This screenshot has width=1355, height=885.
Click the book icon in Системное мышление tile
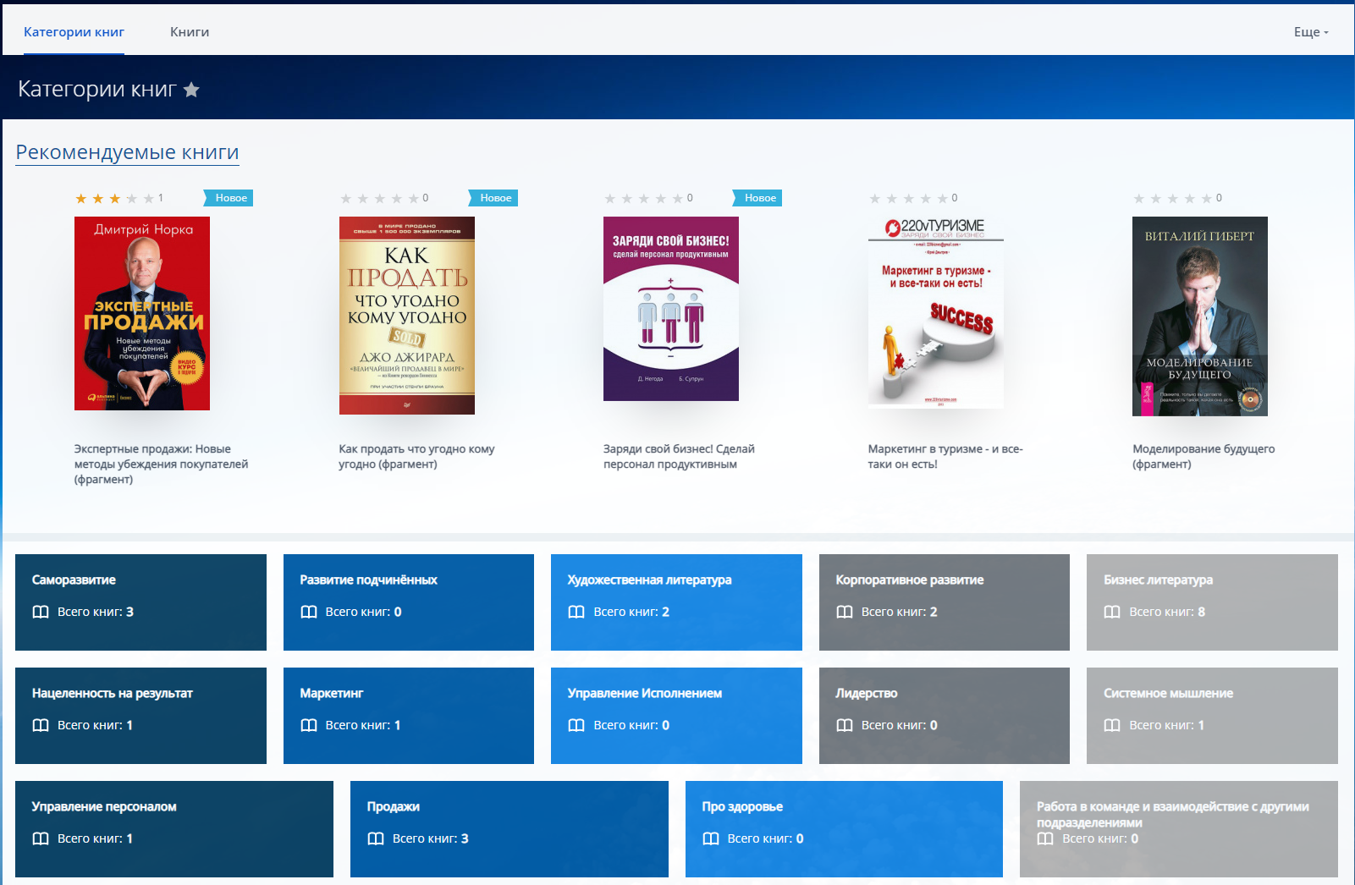[1112, 725]
